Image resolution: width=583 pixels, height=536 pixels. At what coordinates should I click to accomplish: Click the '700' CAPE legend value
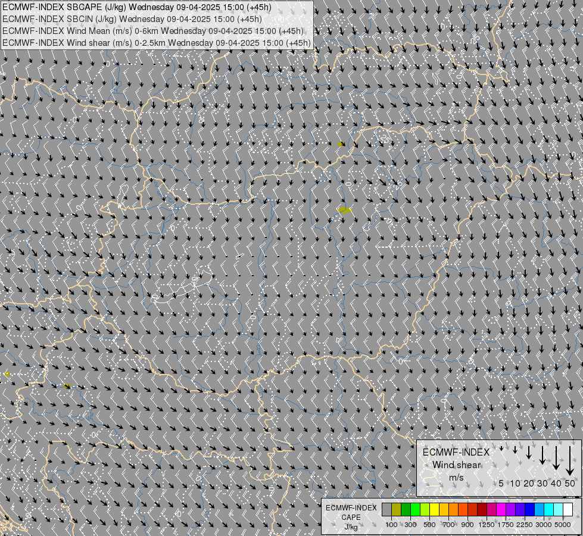[449, 525]
